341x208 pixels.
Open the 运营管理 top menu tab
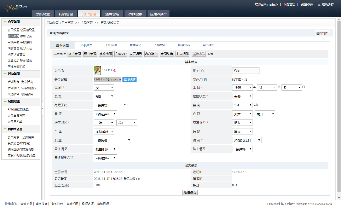(112, 14)
